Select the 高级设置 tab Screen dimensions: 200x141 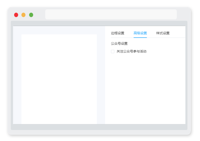[140, 33]
